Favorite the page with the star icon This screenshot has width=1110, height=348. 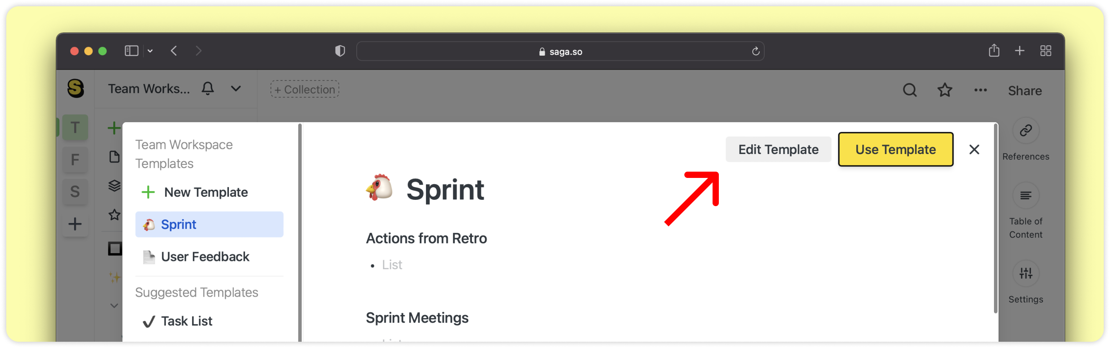point(945,91)
